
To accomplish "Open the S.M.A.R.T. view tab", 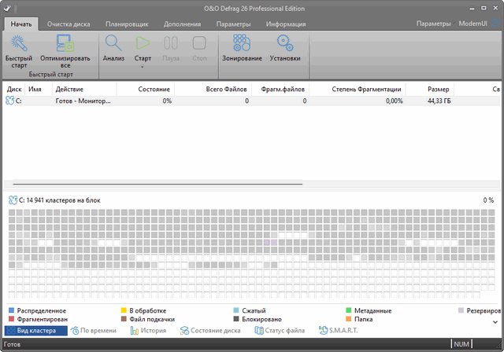I will click(338, 331).
